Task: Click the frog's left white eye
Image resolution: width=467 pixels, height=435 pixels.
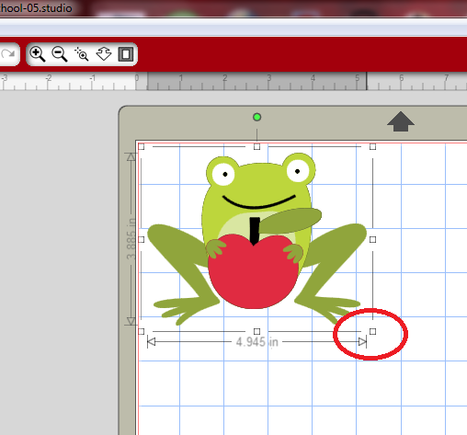Action: click(223, 174)
